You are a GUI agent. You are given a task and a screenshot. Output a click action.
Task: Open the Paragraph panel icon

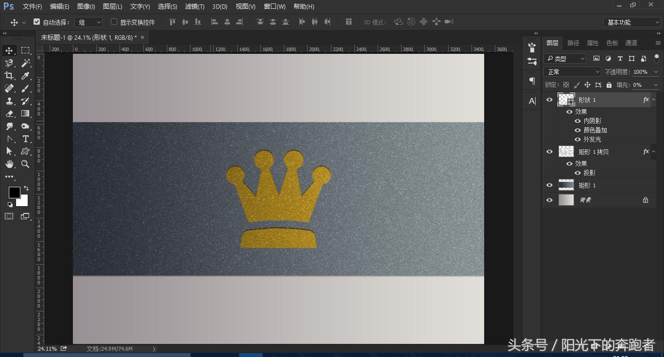532,81
